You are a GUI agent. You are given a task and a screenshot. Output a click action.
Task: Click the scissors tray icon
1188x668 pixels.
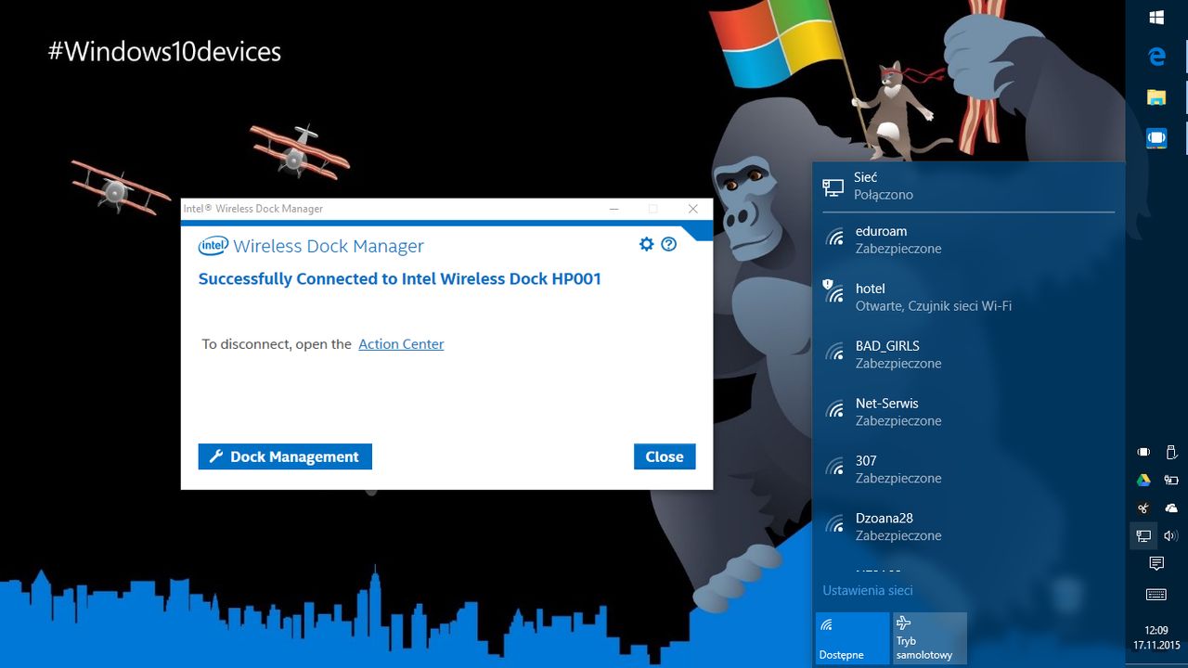(x=1143, y=508)
